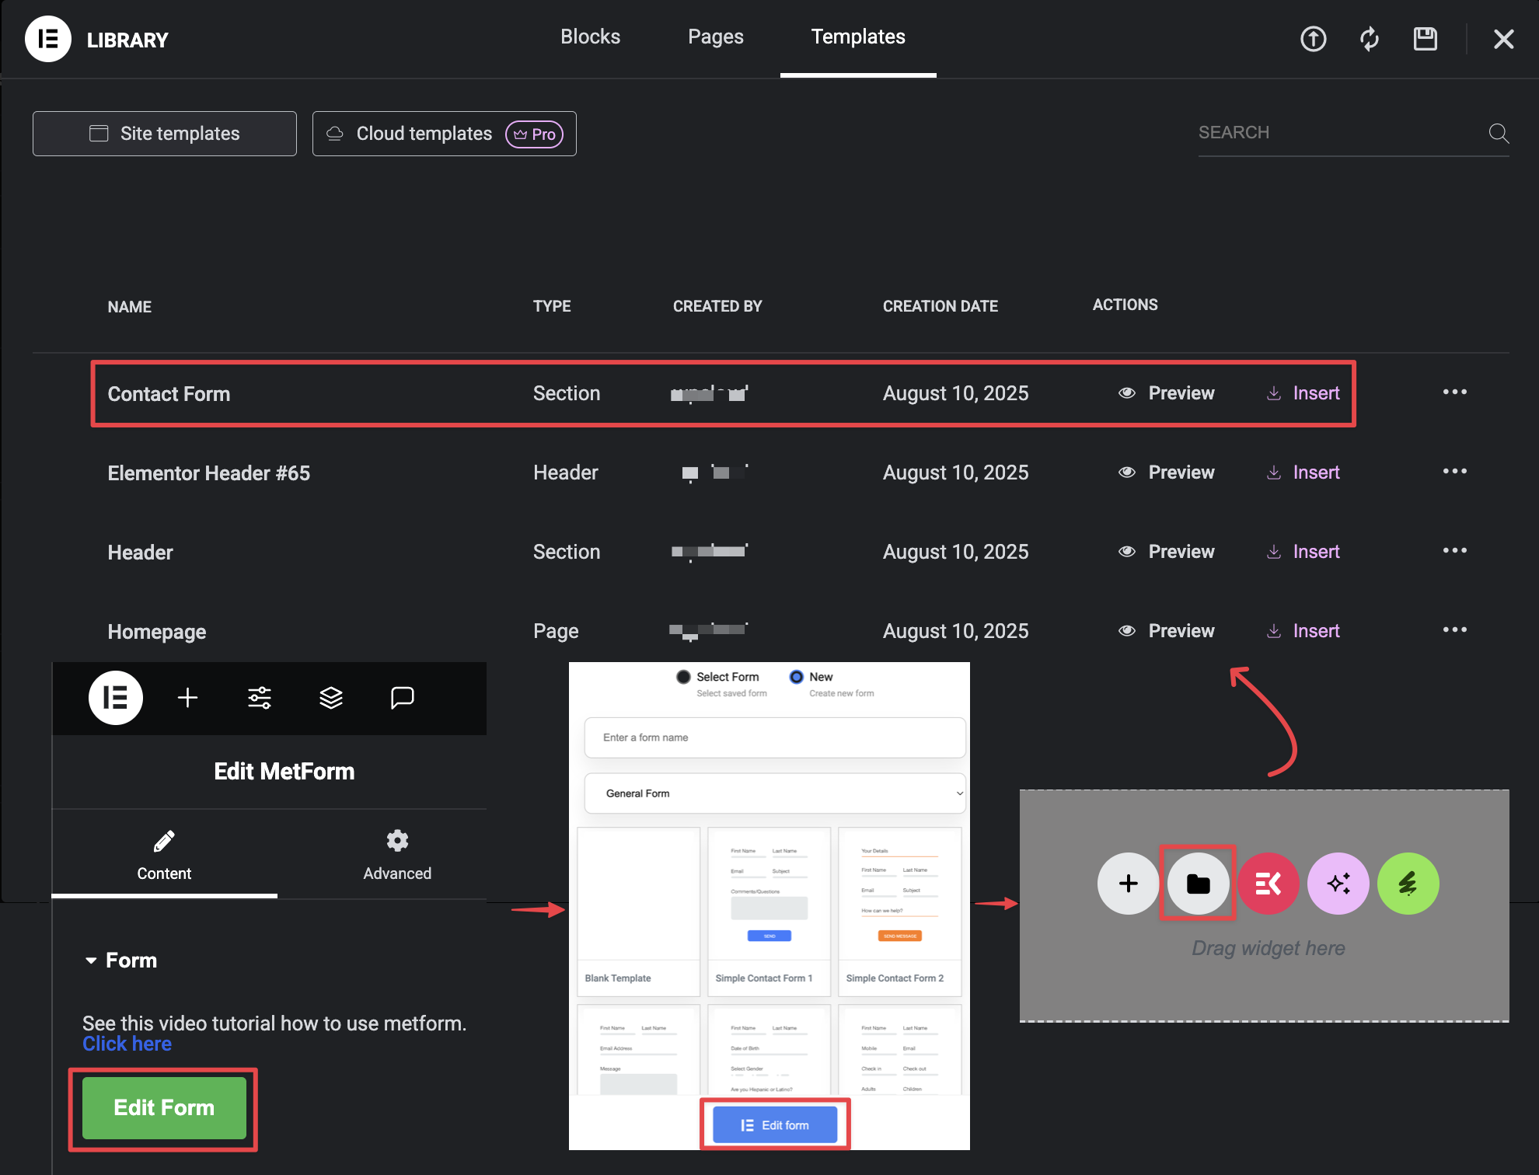Select Simple Contact Form 1 thumbnail
This screenshot has width=1539, height=1175.
pyautogui.click(x=769, y=912)
